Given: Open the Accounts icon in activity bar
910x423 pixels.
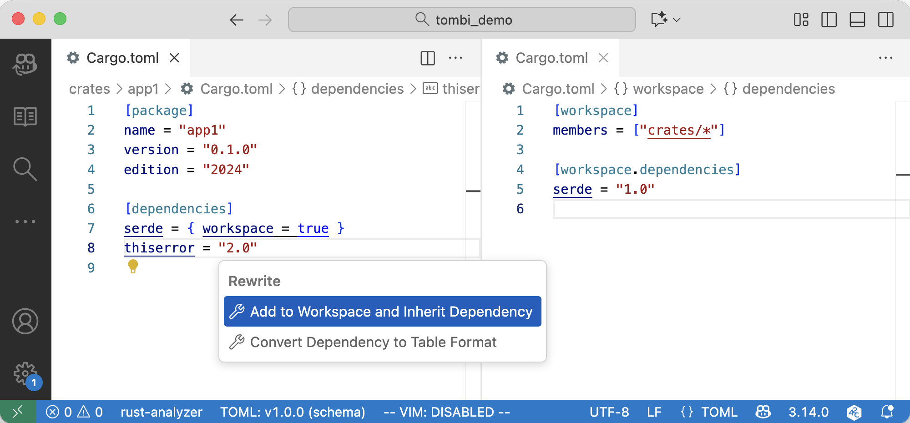Looking at the screenshot, I should [25, 321].
